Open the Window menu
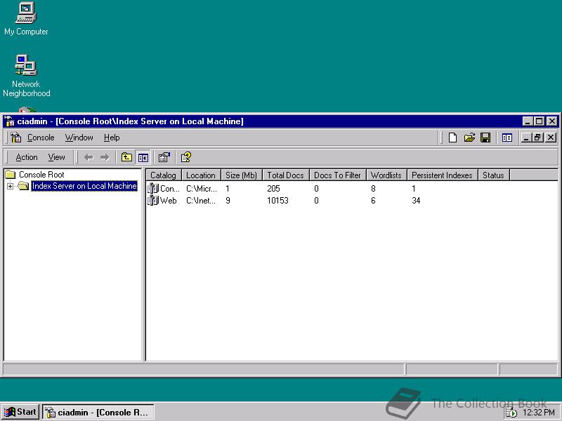Screen dimensions: 562x421 click(x=79, y=138)
